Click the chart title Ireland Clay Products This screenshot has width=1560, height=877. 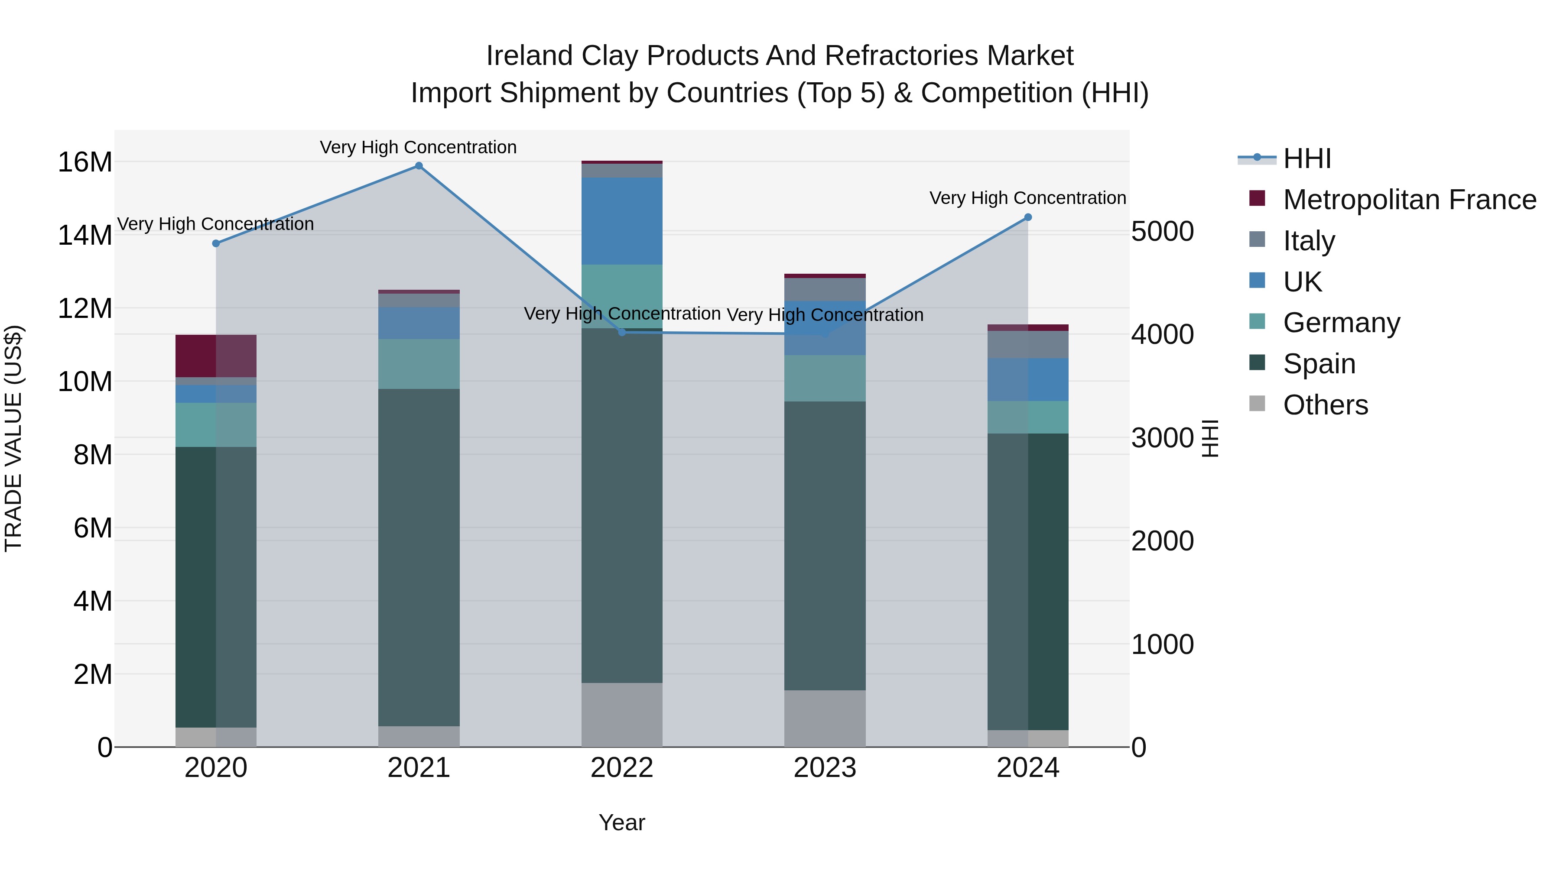[x=780, y=56]
